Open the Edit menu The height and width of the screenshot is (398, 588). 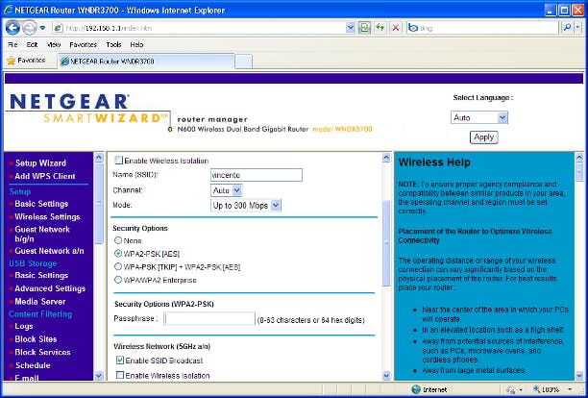click(x=32, y=44)
